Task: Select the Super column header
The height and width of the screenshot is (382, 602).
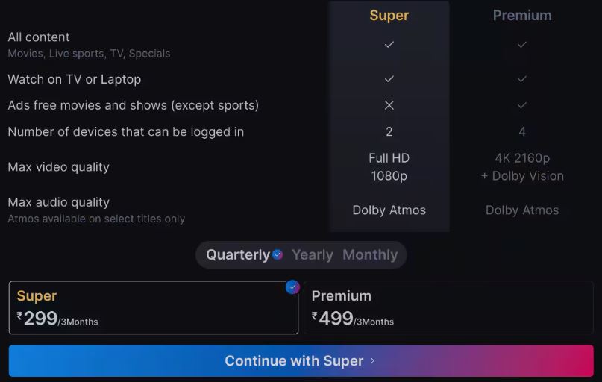Action: pyautogui.click(x=389, y=16)
